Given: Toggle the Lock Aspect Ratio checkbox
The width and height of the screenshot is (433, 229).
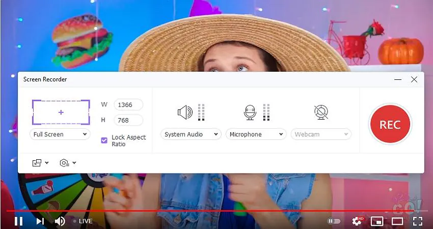Looking at the screenshot, I should point(104,140).
